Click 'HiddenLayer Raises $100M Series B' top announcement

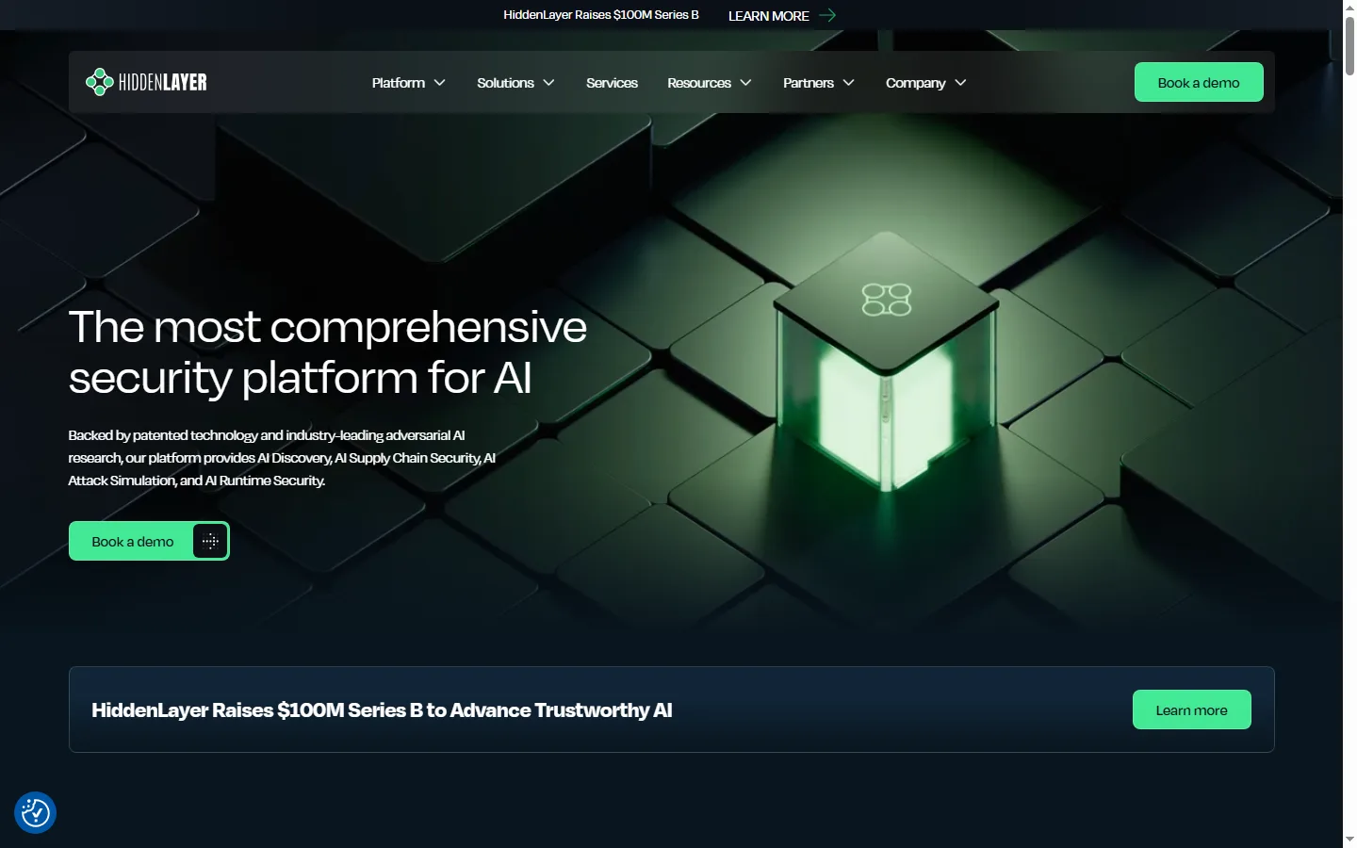(x=601, y=15)
